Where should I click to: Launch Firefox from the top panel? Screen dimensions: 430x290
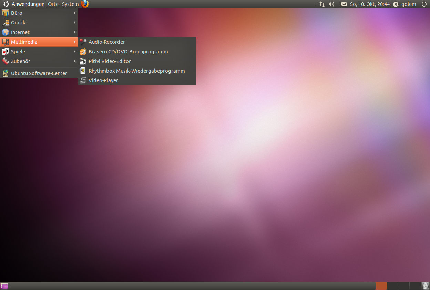[85, 4]
